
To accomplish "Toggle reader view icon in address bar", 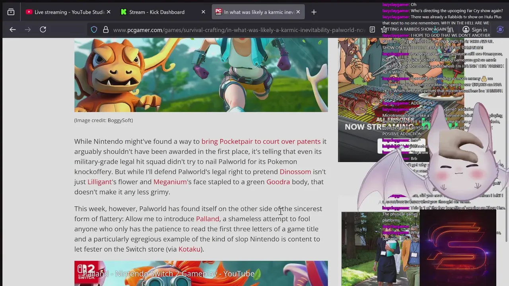I will tap(372, 30).
